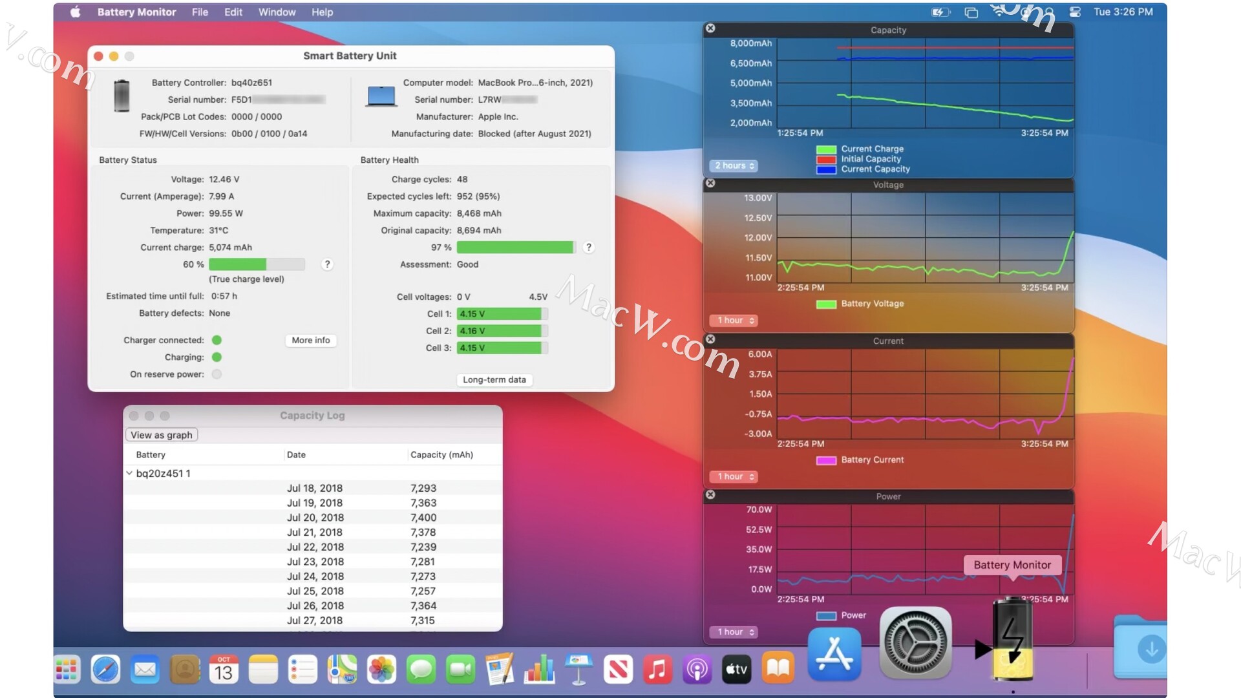Screen dimensions: 1241x698
Task: Collapse the bq20z451 1 battery group
Action: pyautogui.click(x=129, y=473)
